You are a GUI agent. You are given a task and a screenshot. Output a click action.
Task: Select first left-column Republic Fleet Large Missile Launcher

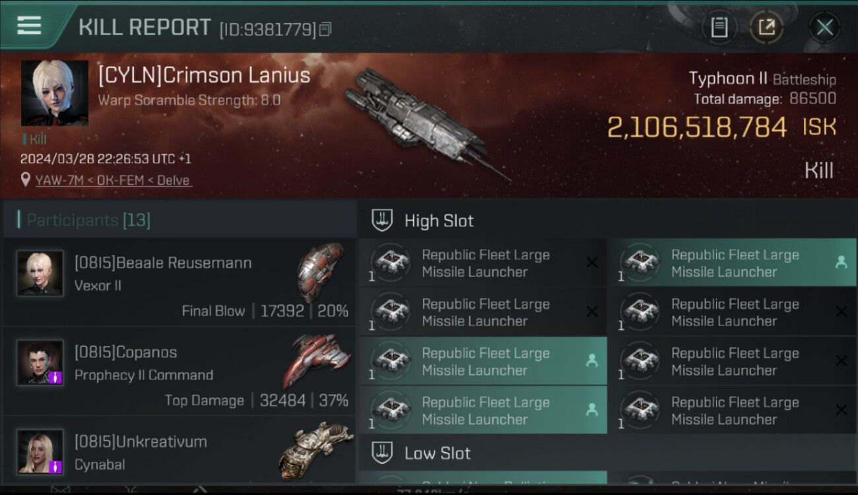click(482, 263)
